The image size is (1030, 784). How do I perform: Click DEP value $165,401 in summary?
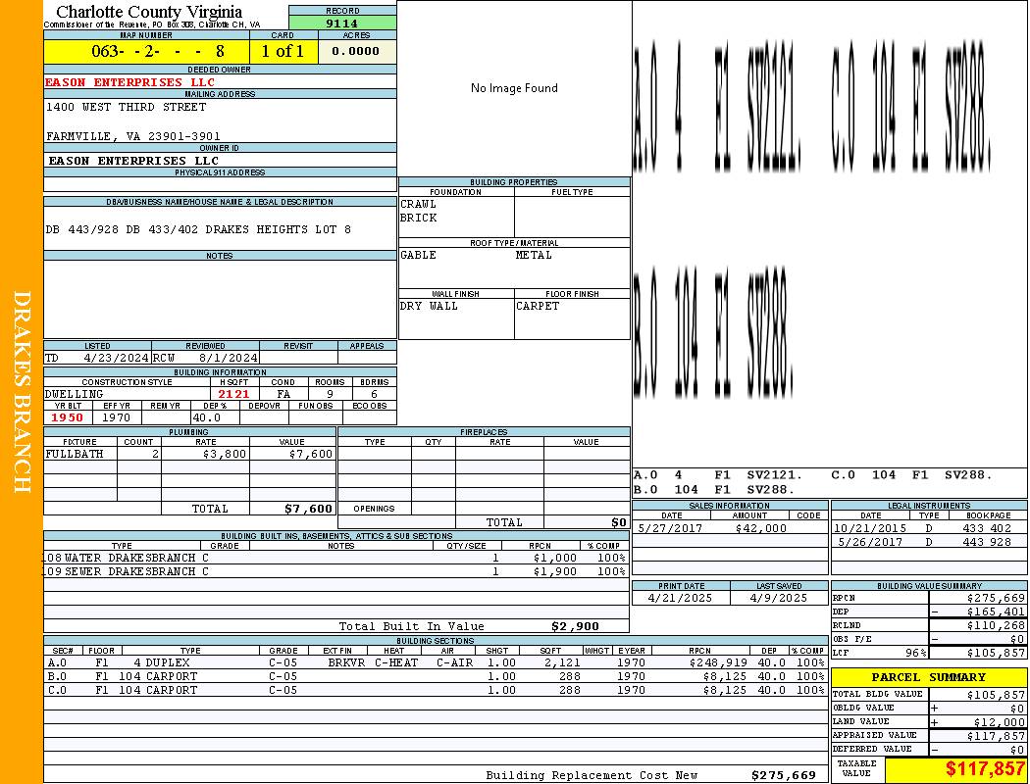click(996, 612)
